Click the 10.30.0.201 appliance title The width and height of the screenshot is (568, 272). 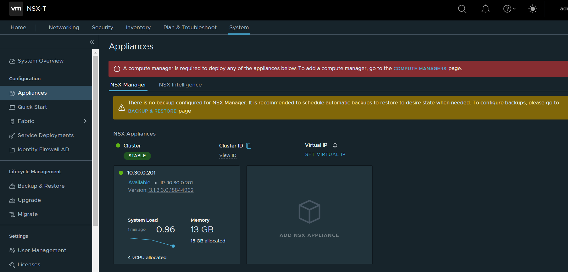(141, 173)
